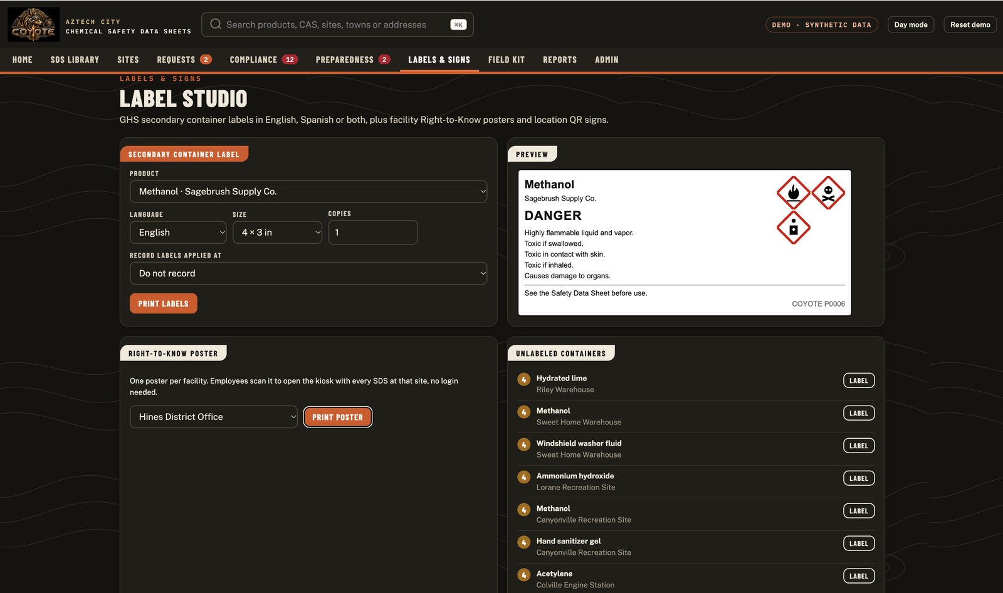Click the Coyote logo in the header
The image size is (1003, 593).
pyautogui.click(x=33, y=24)
